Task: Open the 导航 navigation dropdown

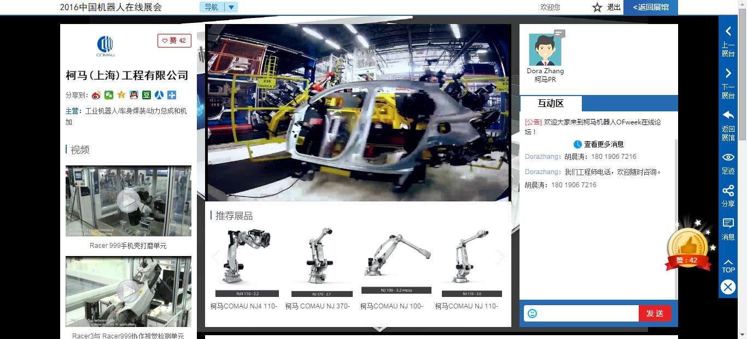Action: [x=219, y=7]
